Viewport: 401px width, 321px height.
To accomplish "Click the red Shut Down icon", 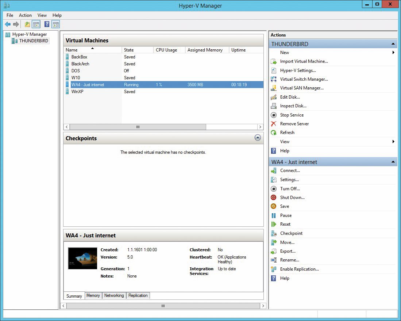I will pyautogui.click(x=274, y=197).
